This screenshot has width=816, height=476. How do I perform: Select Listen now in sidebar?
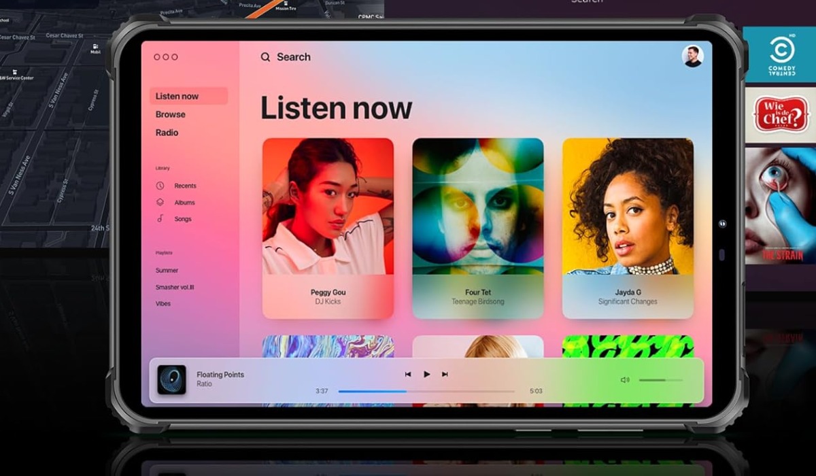(x=188, y=96)
